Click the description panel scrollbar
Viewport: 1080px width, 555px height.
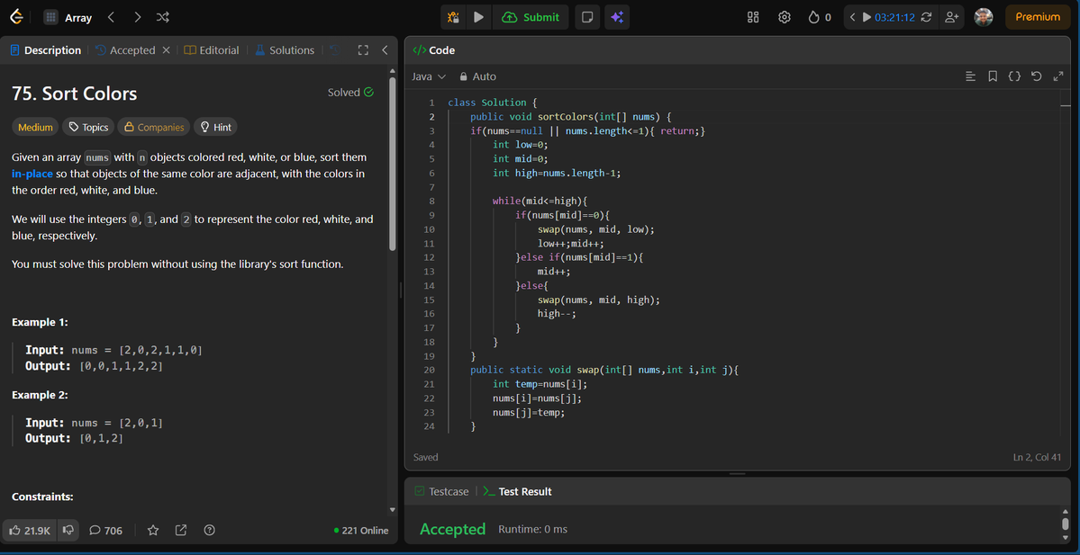(x=393, y=164)
